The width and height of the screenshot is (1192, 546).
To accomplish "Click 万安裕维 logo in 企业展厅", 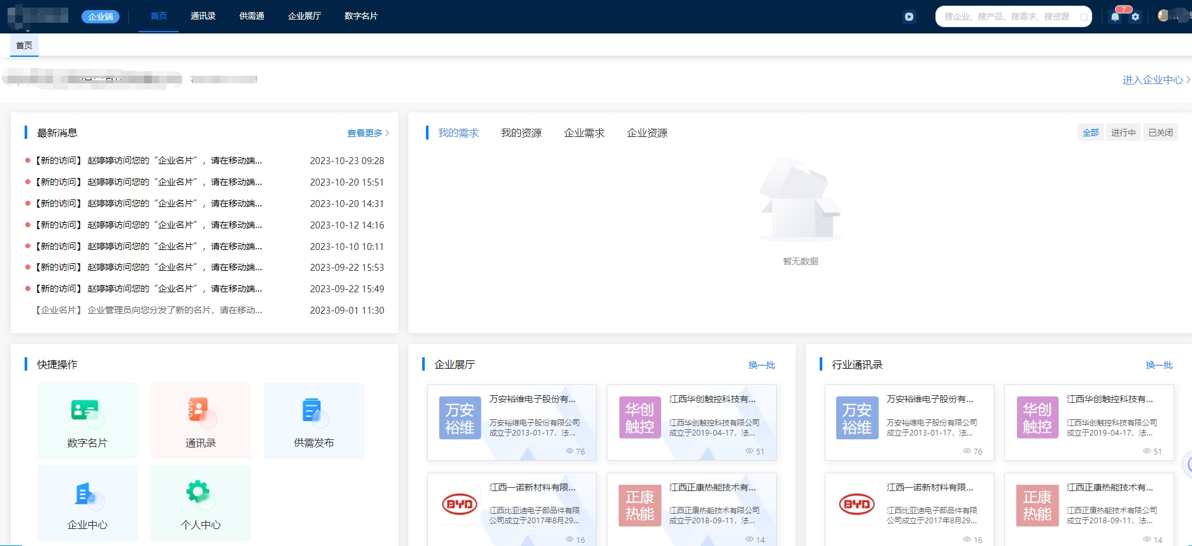I will pos(459,418).
